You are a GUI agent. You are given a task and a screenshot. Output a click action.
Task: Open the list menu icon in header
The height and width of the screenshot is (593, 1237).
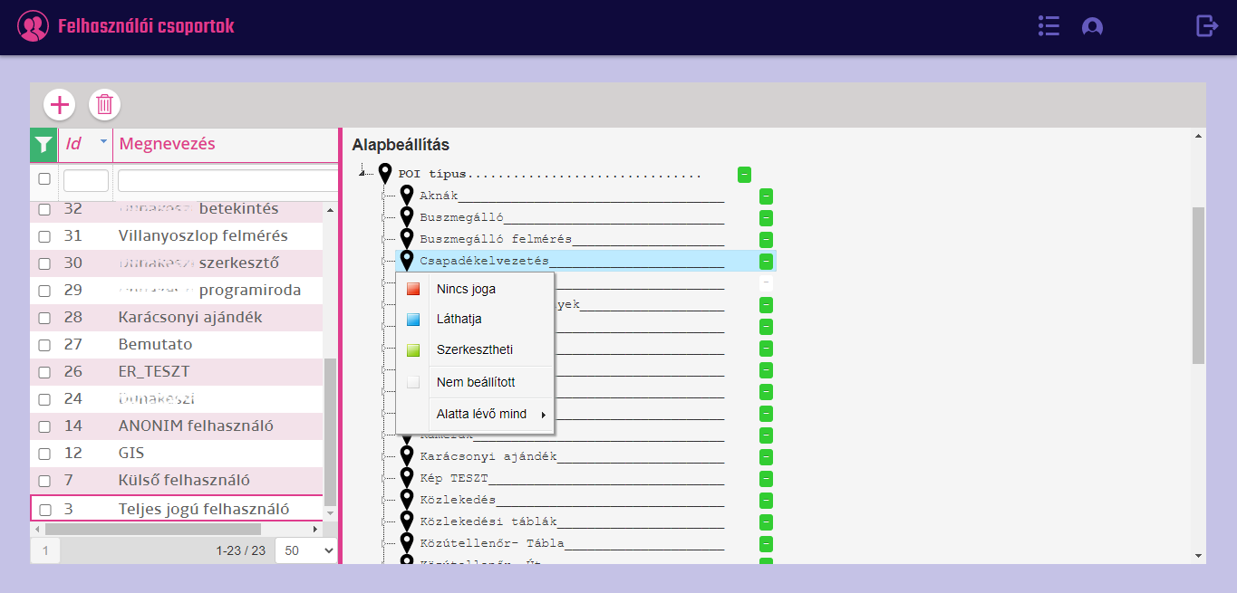[x=1049, y=26]
